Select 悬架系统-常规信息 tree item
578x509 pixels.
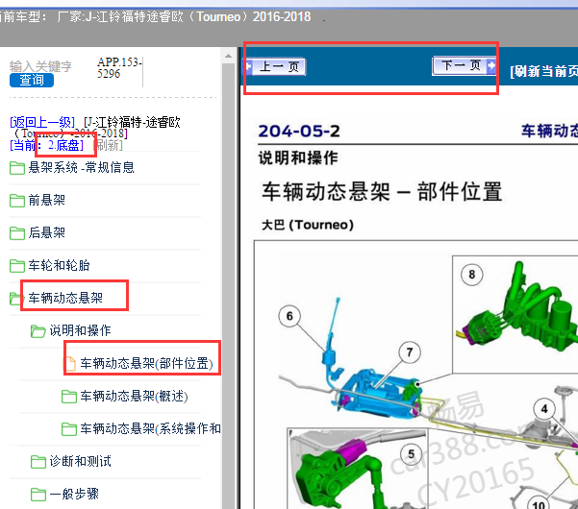pos(82,167)
